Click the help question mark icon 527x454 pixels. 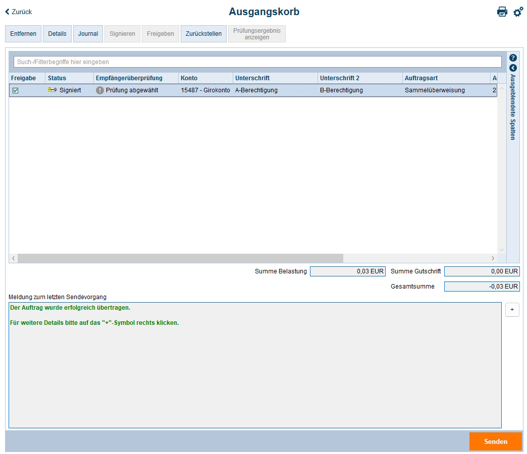click(x=513, y=57)
